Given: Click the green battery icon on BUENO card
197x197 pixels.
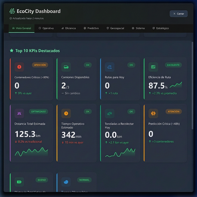Looking at the screenshot, I should [19, 182].
